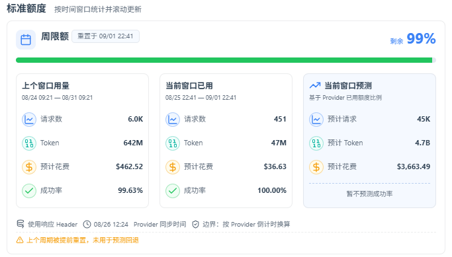452x257 pixels.
Task: Click the Token binary icon showing 47M
Action: [173, 143]
